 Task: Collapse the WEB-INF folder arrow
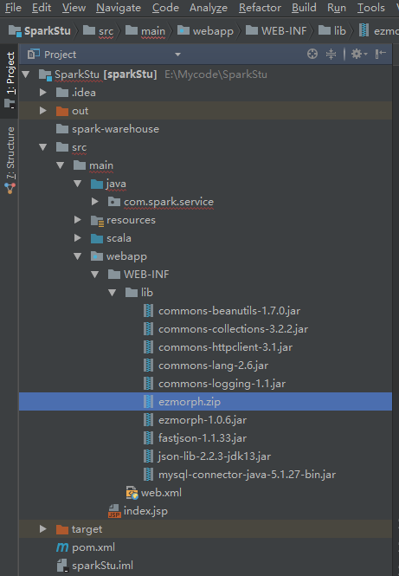coord(94,275)
